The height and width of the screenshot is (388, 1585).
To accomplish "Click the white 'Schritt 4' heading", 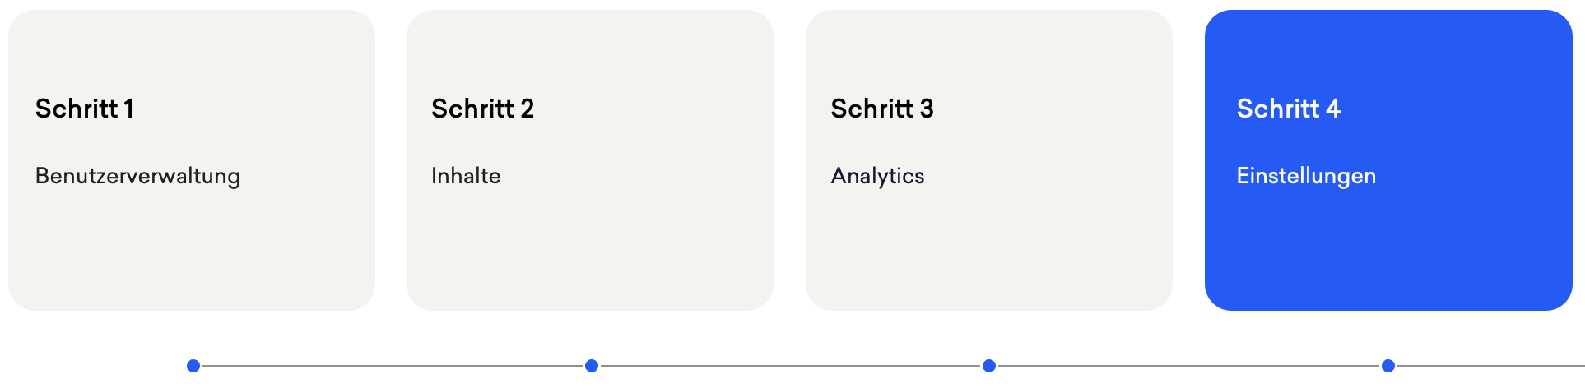I will pyautogui.click(x=1289, y=109).
